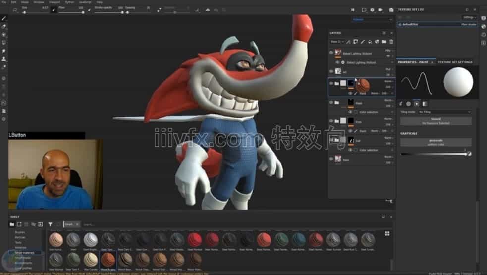Click the Stencil resource button
This screenshot has width=487, height=275.
point(436,121)
